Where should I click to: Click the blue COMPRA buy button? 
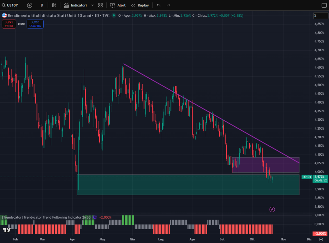click(x=35, y=24)
